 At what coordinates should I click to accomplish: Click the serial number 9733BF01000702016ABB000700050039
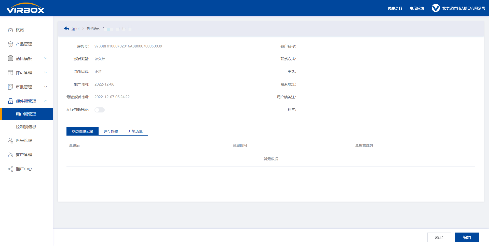coord(128,46)
